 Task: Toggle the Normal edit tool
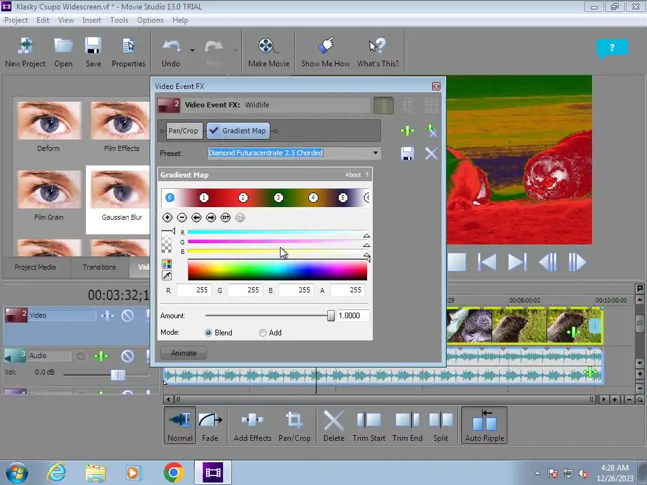click(180, 425)
